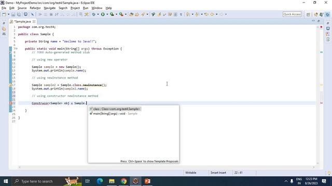
Task: Click the Coverage launch icon
Action: 112,14
